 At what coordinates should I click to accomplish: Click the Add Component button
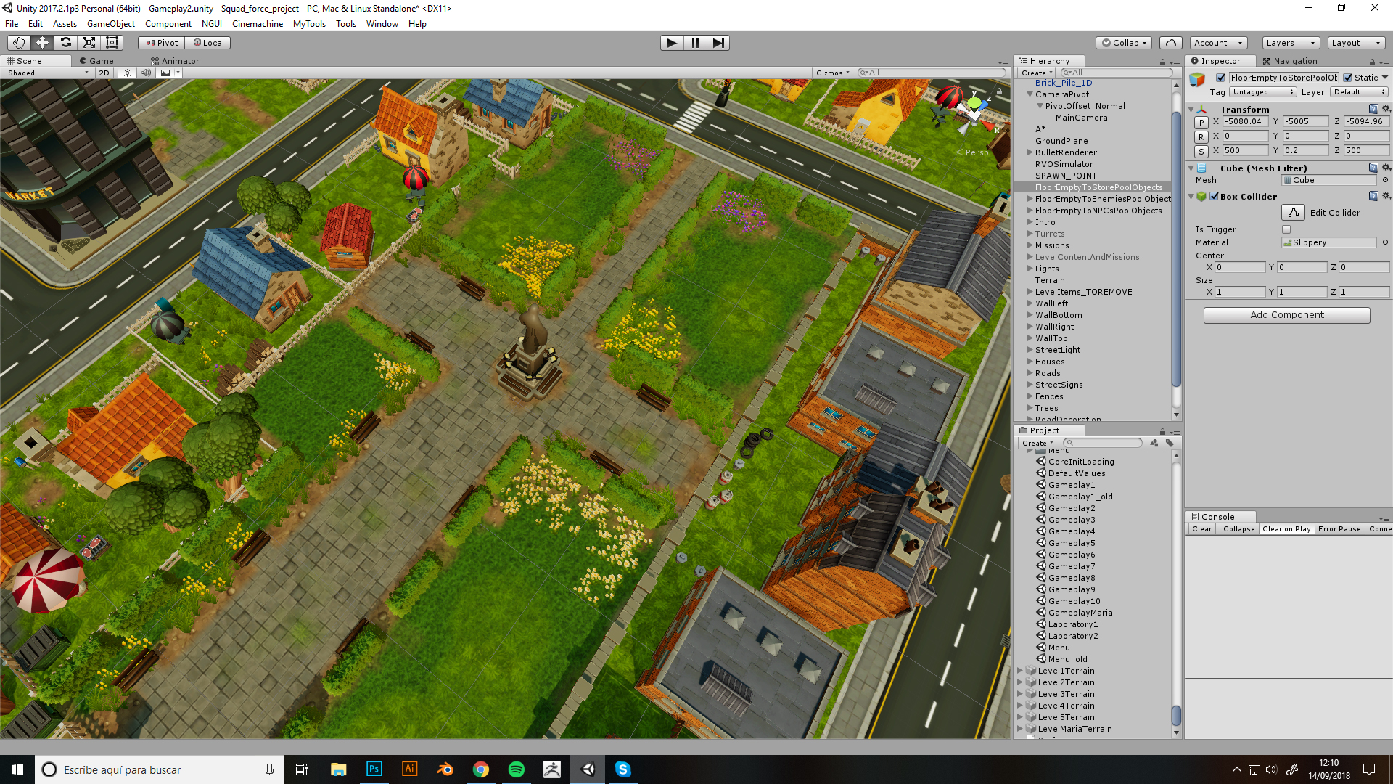tap(1286, 315)
